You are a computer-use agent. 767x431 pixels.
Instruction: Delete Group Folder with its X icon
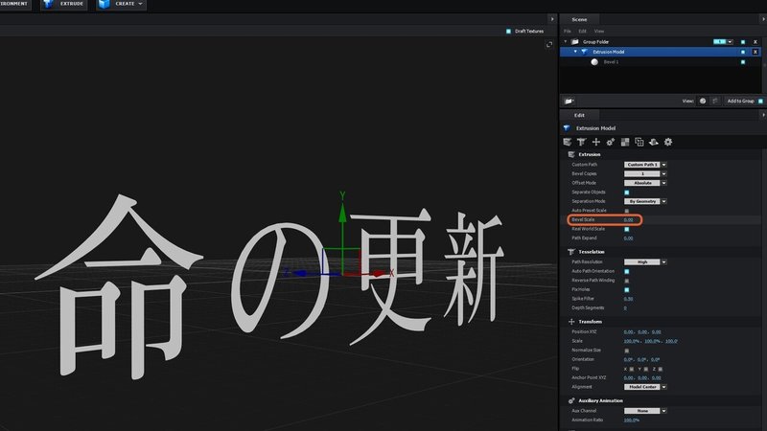[755, 42]
